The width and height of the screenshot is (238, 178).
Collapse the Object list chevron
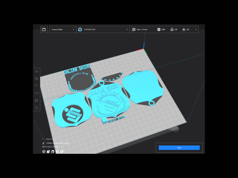point(43,139)
